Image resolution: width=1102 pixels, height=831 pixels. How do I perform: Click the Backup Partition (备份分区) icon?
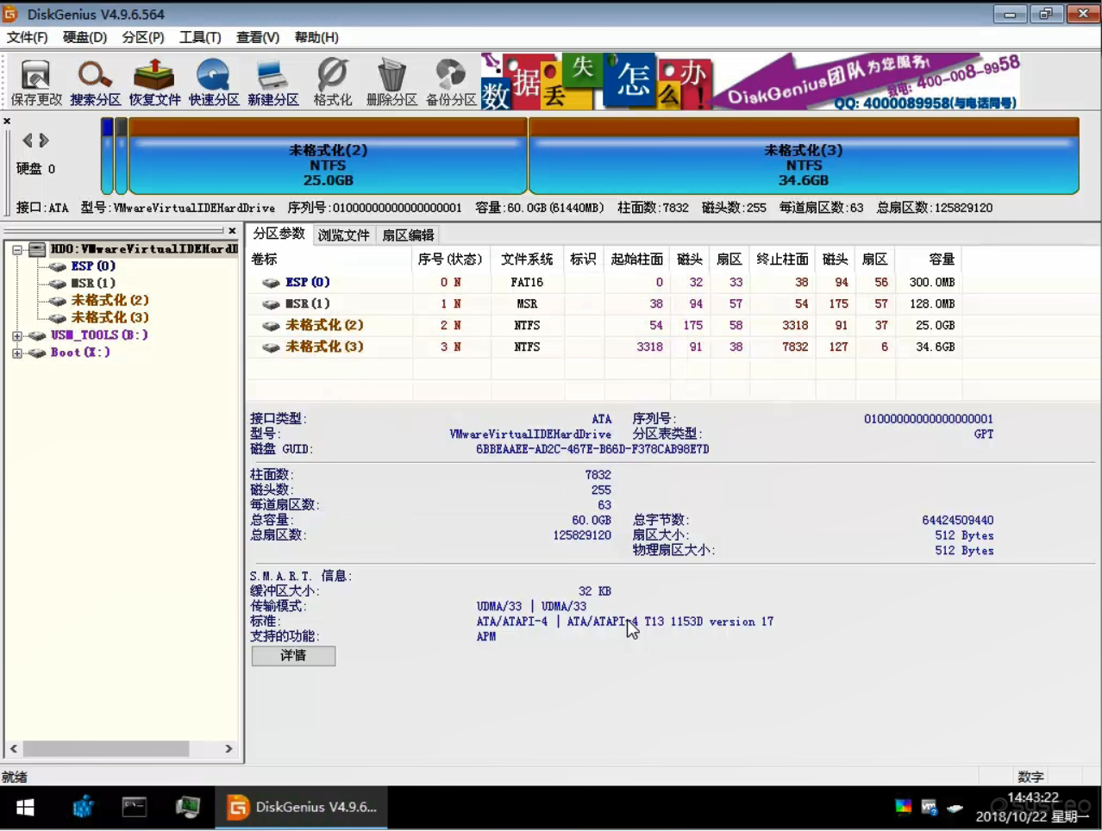pos(451,82)
